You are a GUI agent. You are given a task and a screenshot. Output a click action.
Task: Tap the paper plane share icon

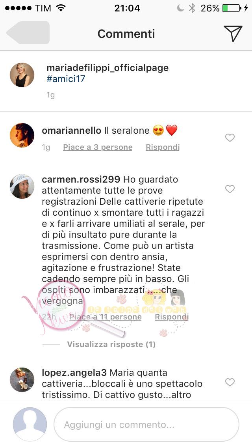pyautogui.click(x=233, y=34)
